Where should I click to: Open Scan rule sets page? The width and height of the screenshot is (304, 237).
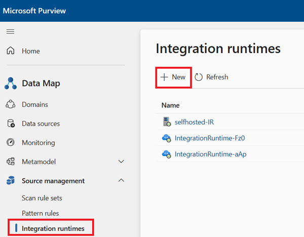click(42, 198)
